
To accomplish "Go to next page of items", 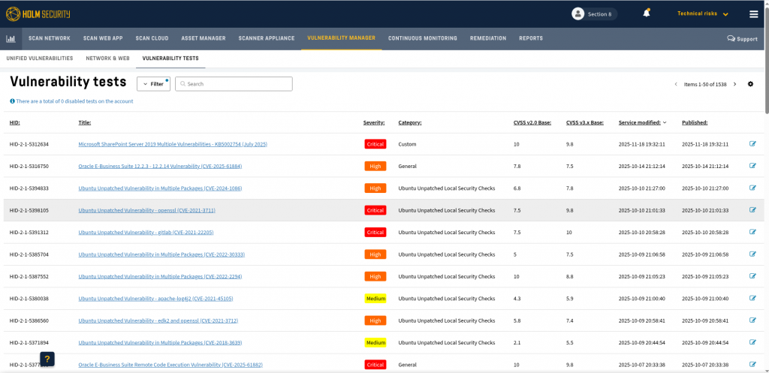I will 734,84.
